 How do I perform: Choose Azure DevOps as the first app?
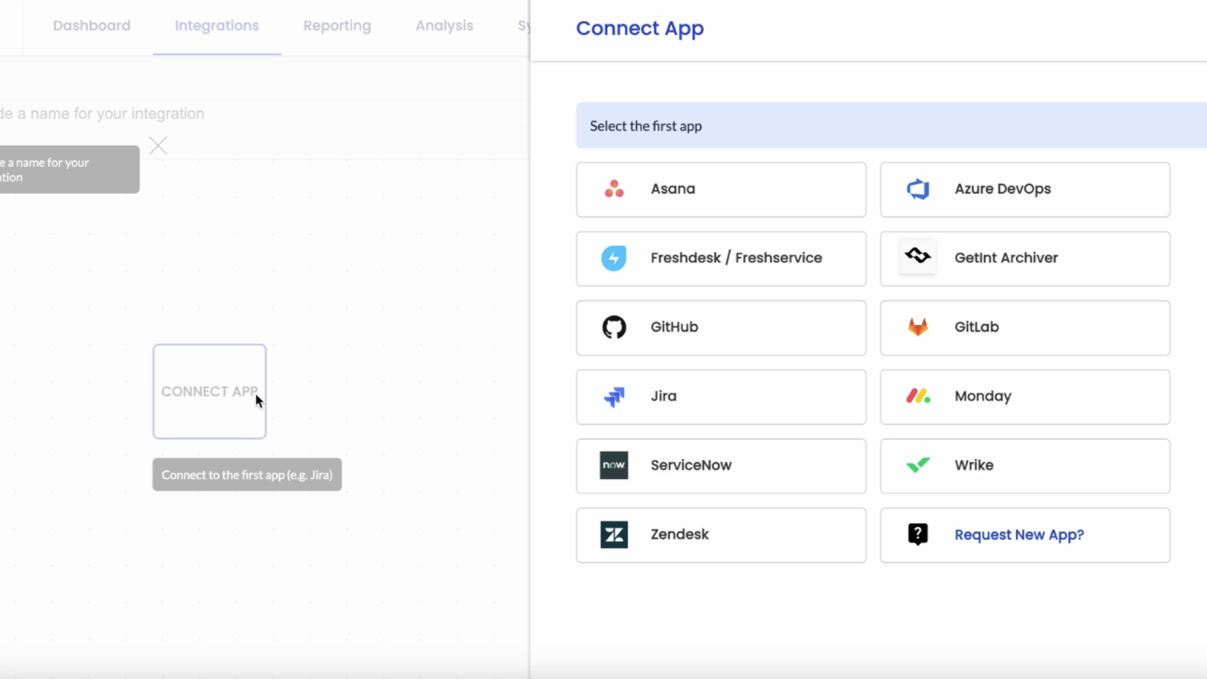pyautogui.click(x=1025, y=190)
